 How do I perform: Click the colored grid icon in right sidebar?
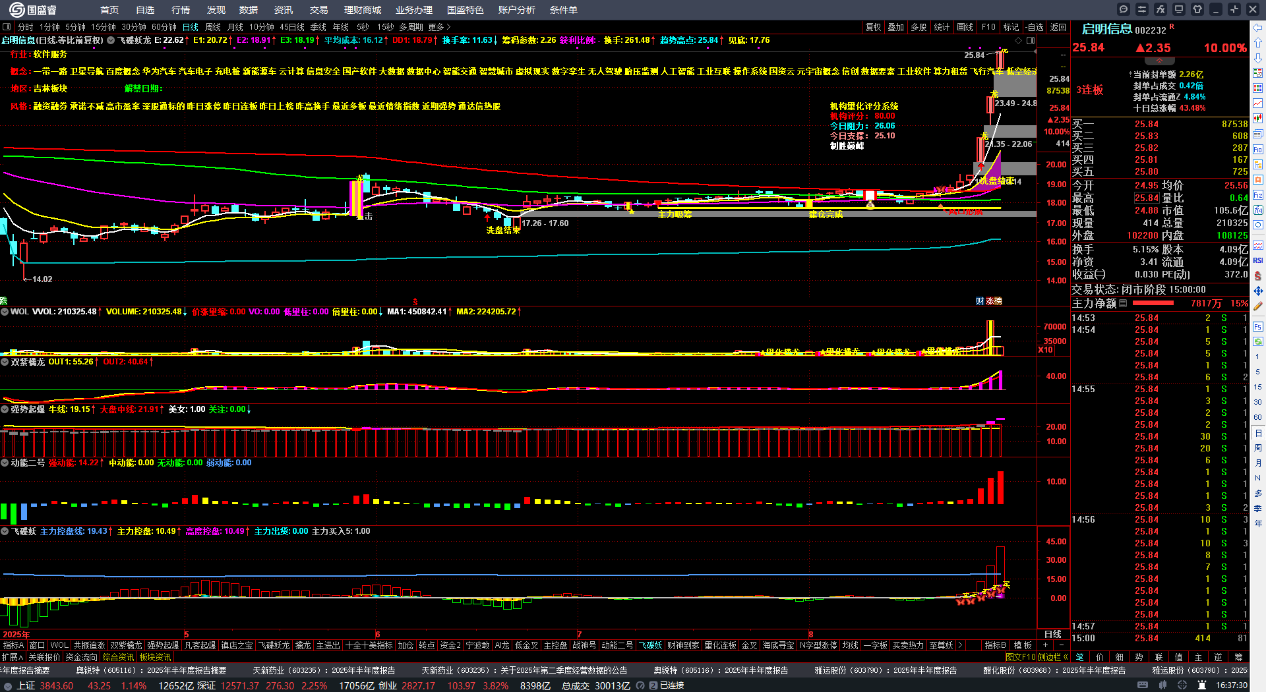point(1258,88)
